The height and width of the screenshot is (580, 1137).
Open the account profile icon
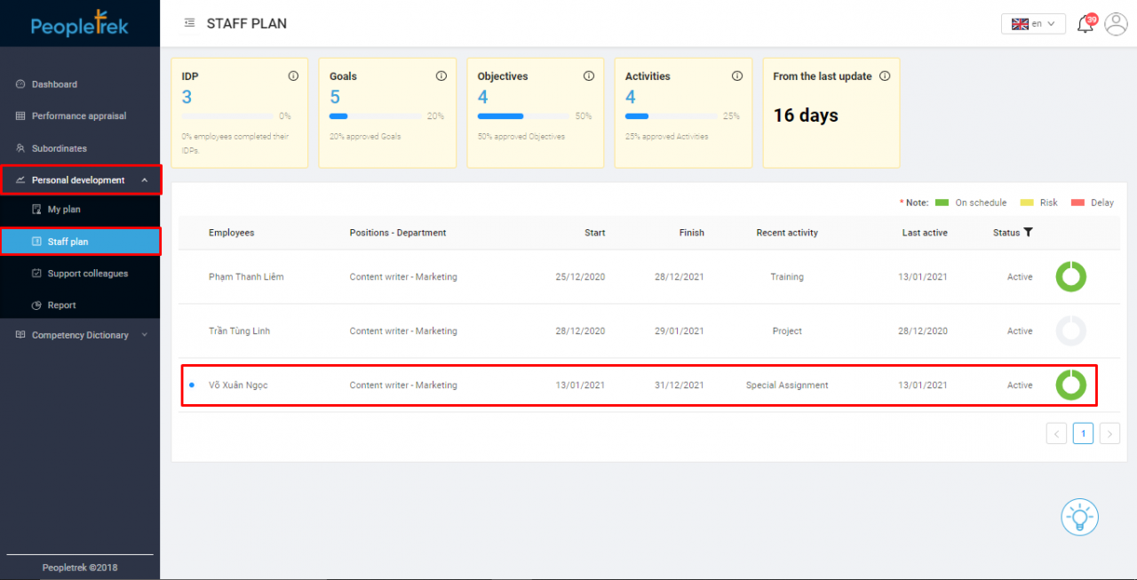[1116, 24]
